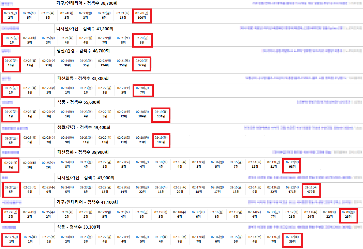
Task: Choose the 02-09(월) 25위 rank cell
Action: point(348,214)
